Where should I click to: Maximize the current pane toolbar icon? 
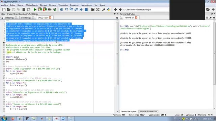point(93,9)
